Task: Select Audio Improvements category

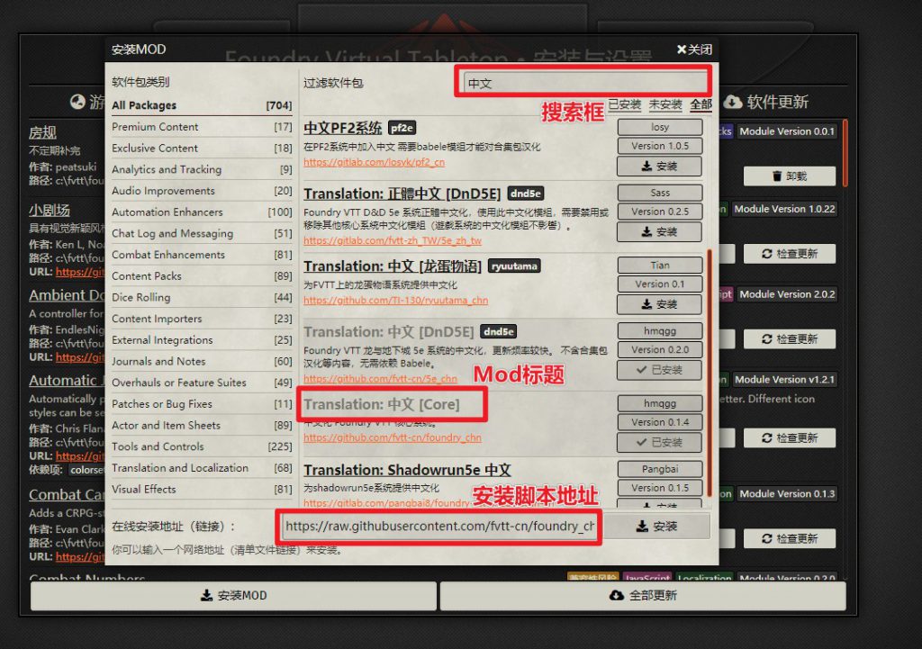Action: pyautogui.click(x=202, y=191)
